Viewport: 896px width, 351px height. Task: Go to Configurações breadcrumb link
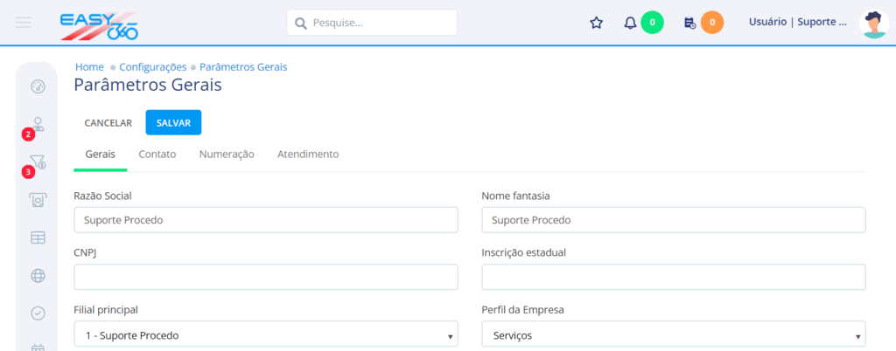(153, 66)
